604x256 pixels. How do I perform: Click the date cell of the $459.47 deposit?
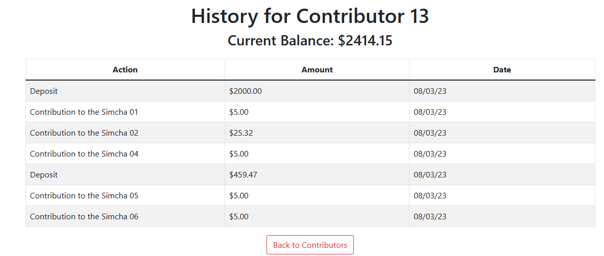point(502,175)
